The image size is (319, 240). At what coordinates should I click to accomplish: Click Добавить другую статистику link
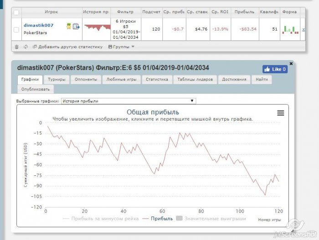(68, 47)
